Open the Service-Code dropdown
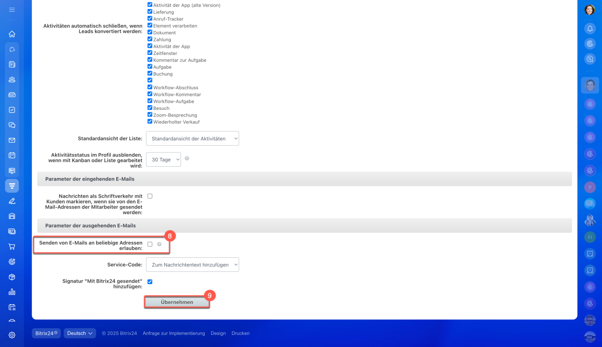602x347 pixels. [192, 264]
